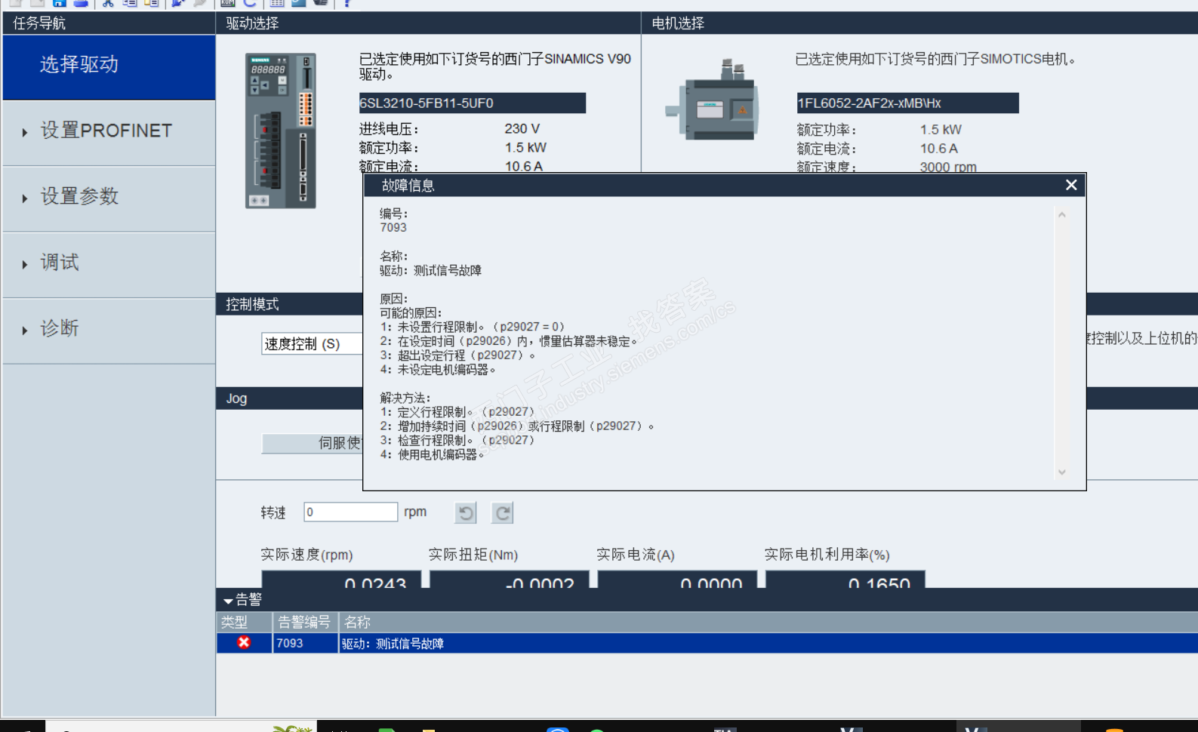Click the 实际扭矩(Nm) label
This screenshot has width=1198, height=732.
click(x=473, y=555)
